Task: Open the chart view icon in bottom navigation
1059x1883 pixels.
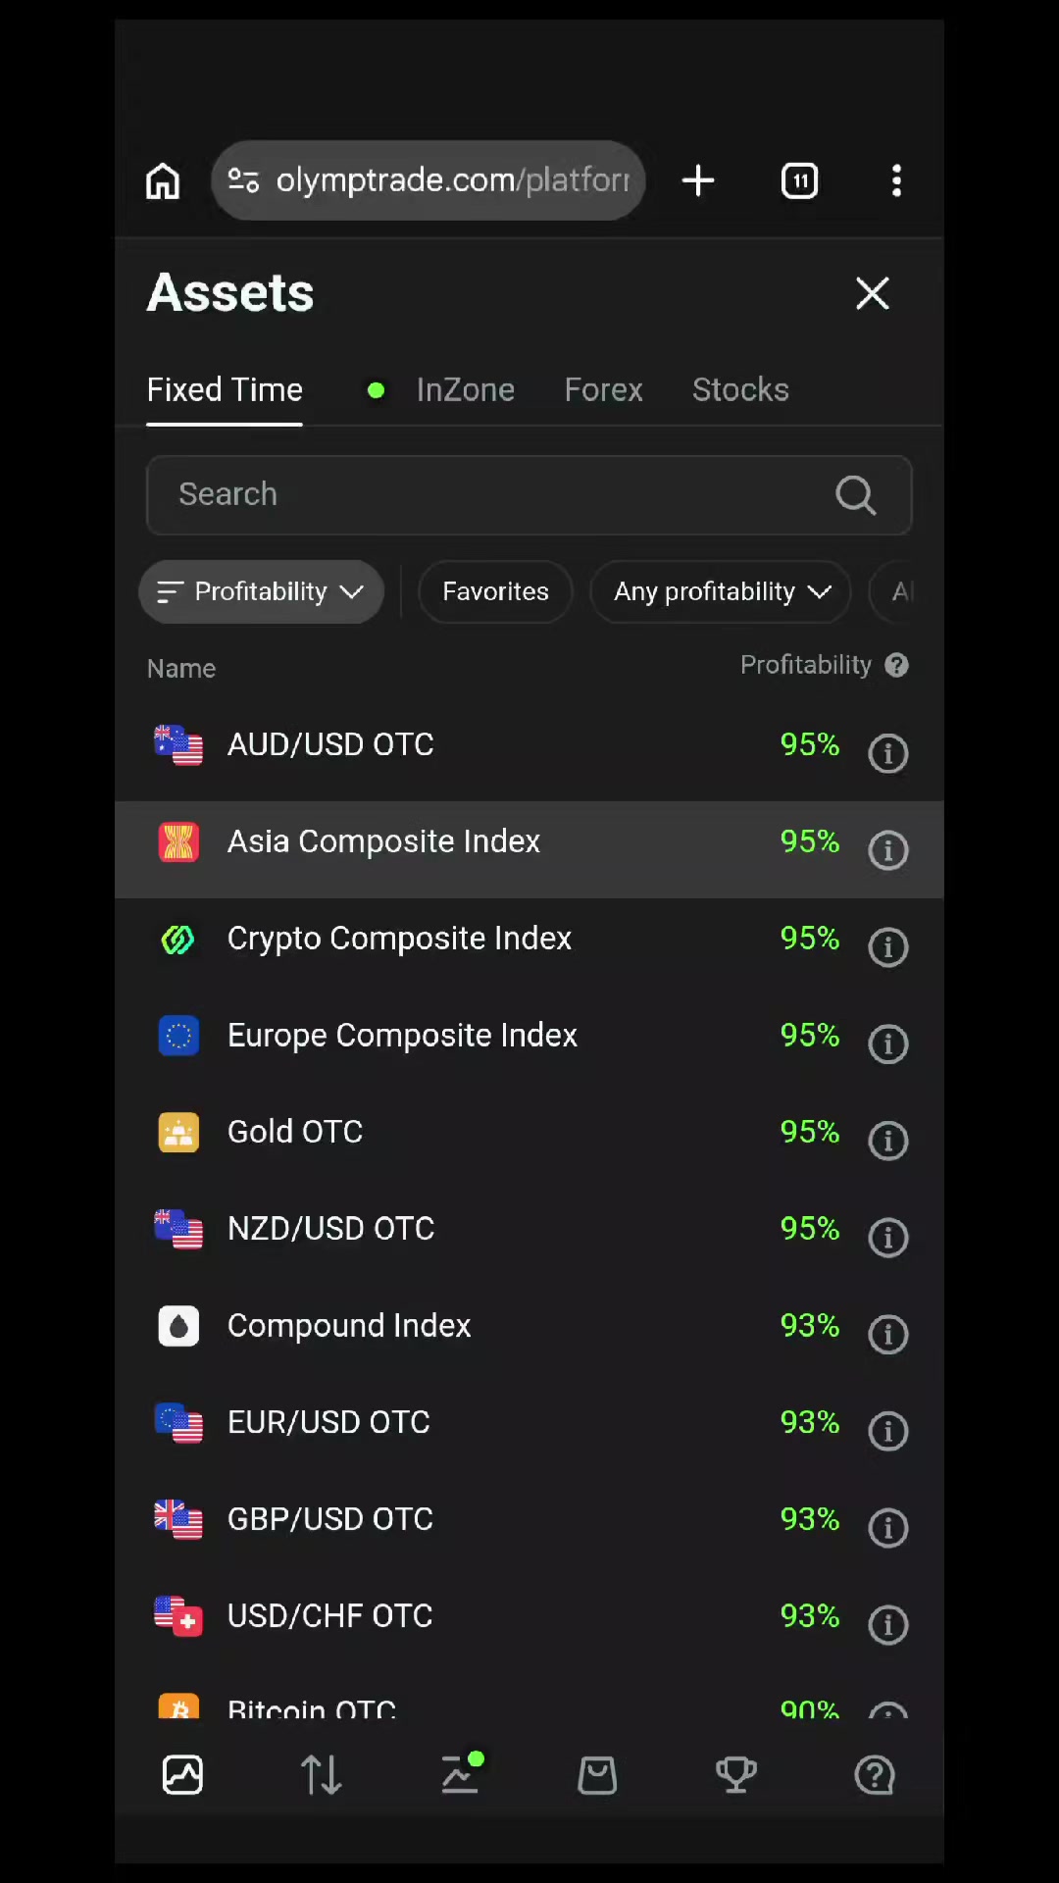Action: 182,1775
